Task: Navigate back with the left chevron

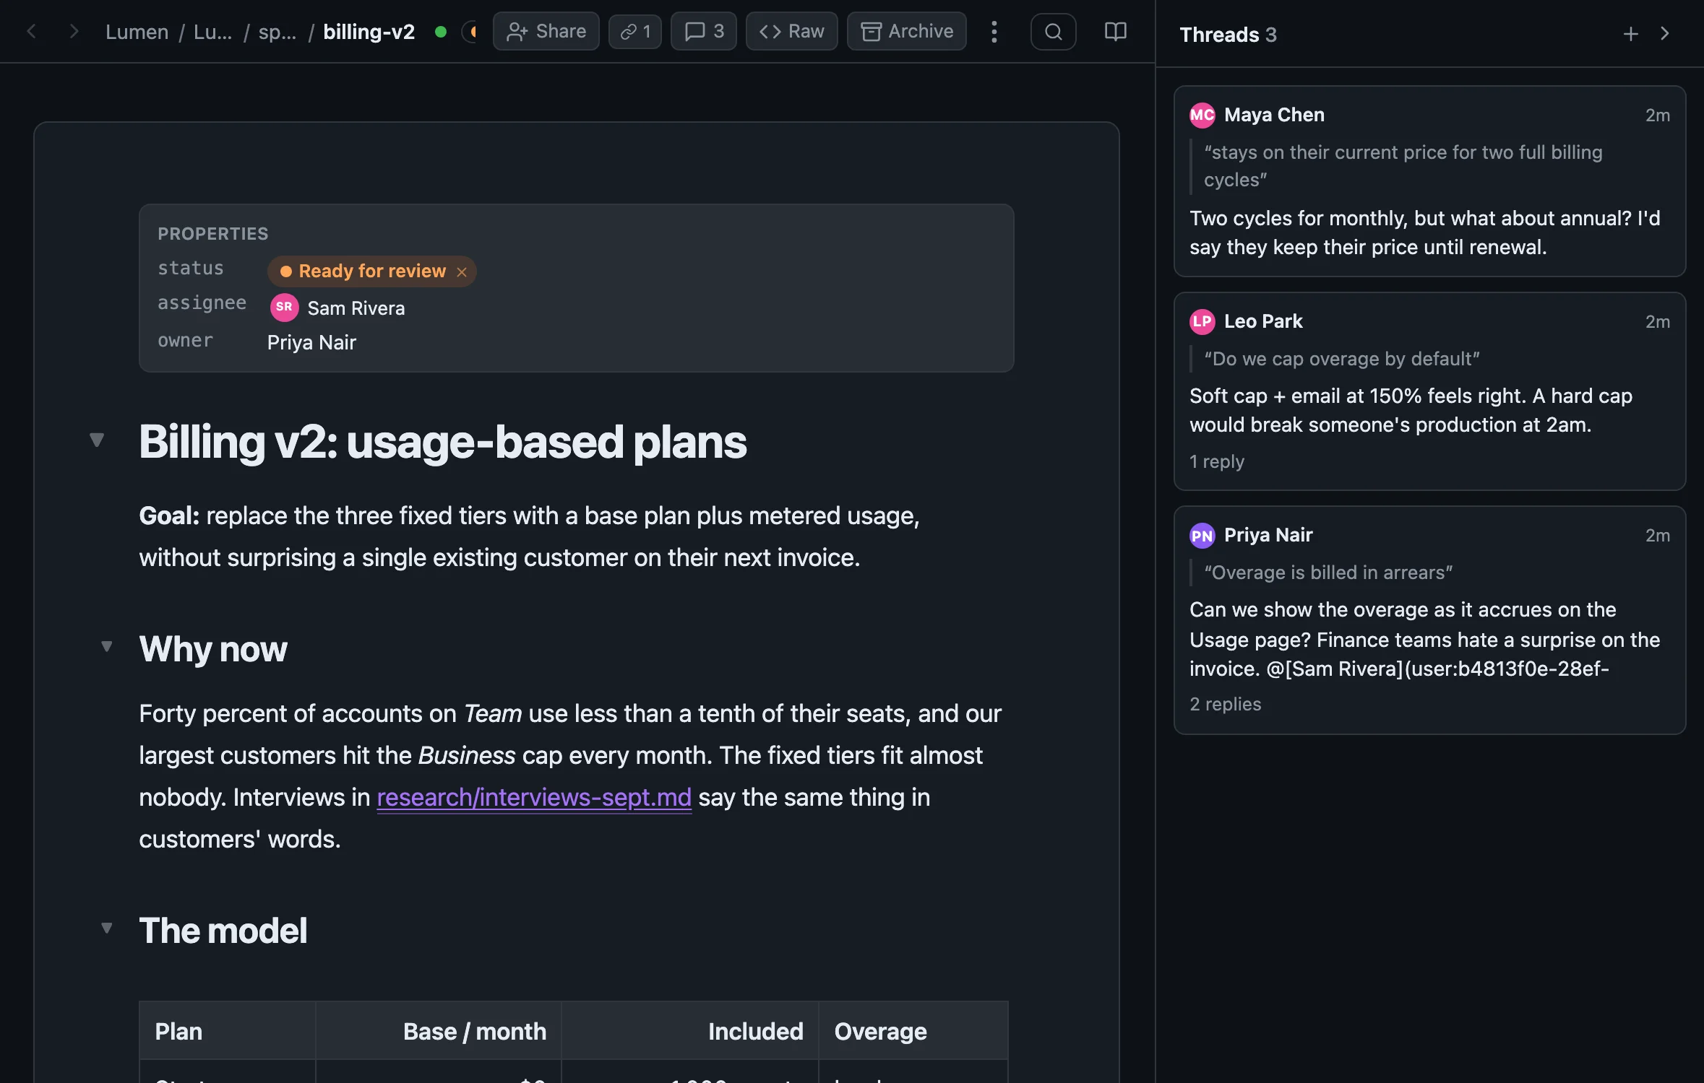Action: [x=31, y=32]
